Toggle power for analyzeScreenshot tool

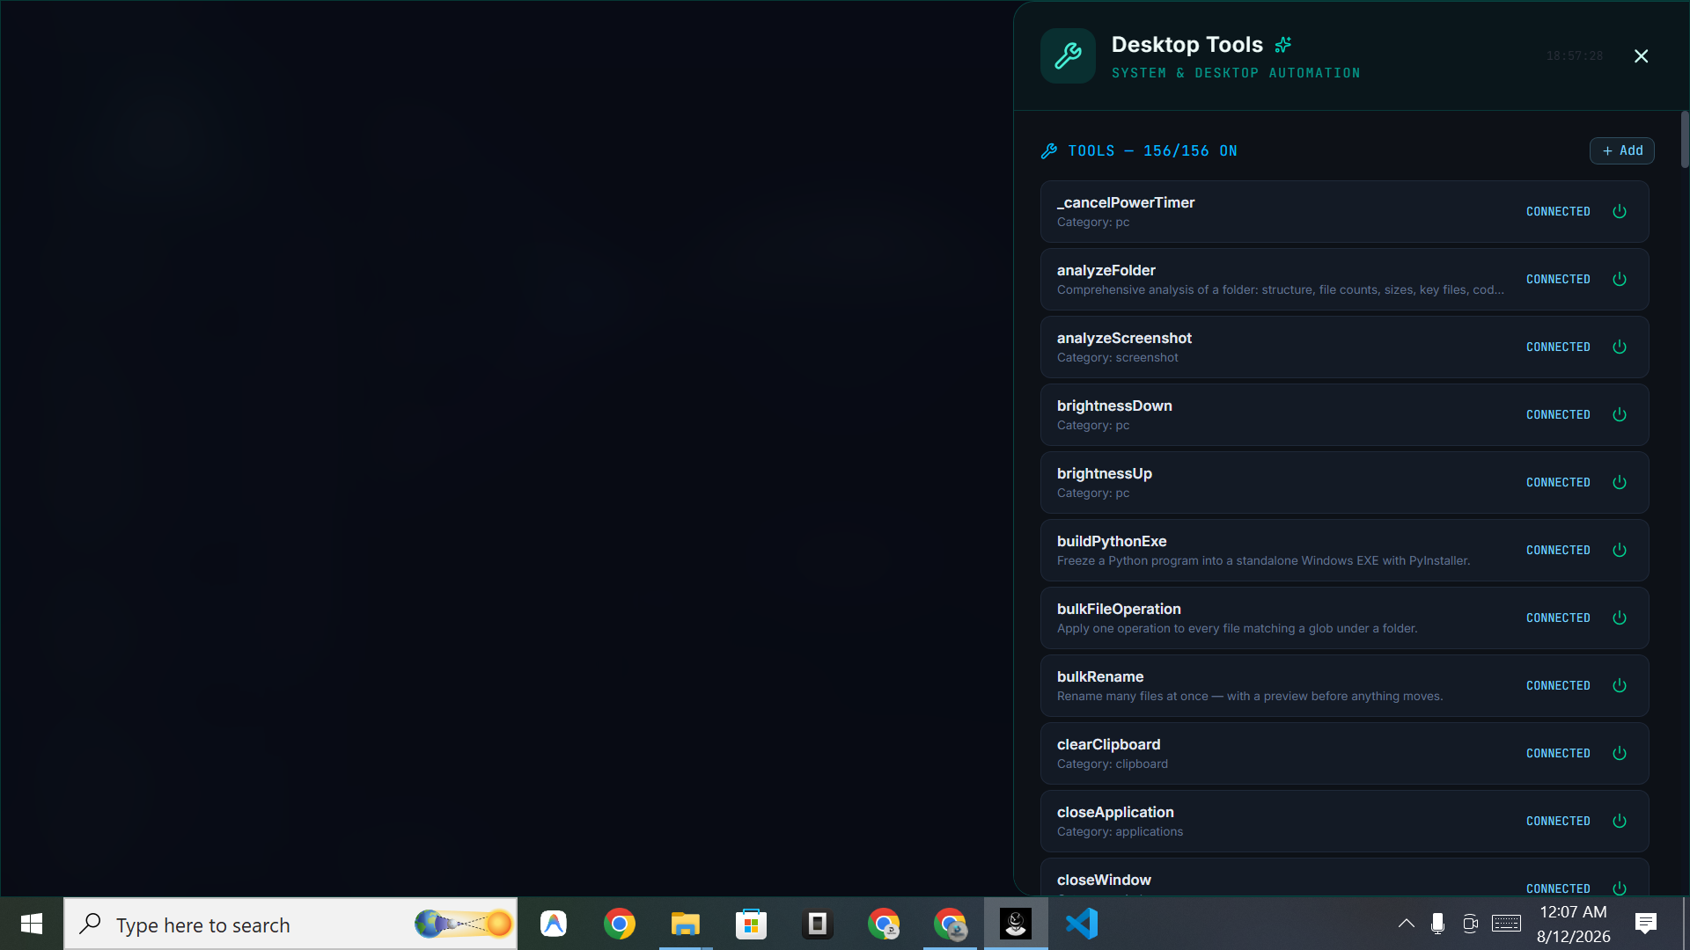click(1619, 347)
